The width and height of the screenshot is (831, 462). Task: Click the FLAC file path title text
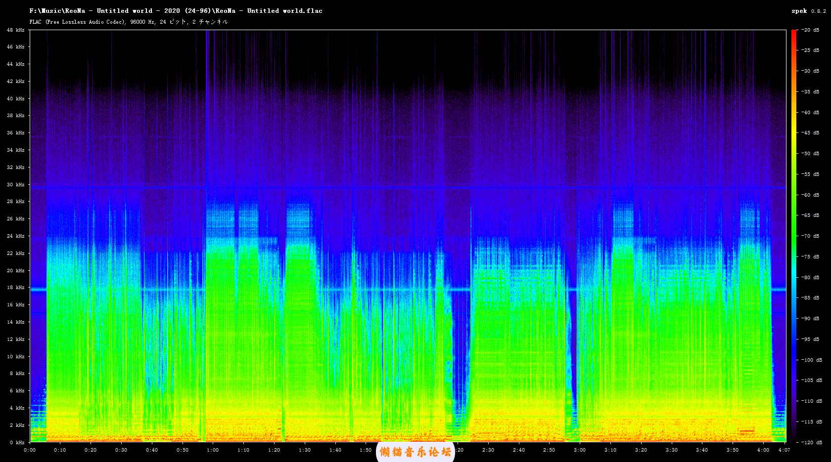tap(176, 10)
